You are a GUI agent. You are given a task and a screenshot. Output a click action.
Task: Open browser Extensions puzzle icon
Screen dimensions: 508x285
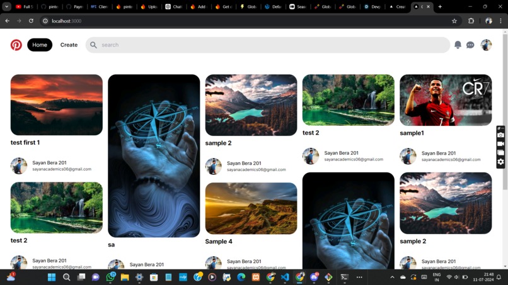pos(471,21)
